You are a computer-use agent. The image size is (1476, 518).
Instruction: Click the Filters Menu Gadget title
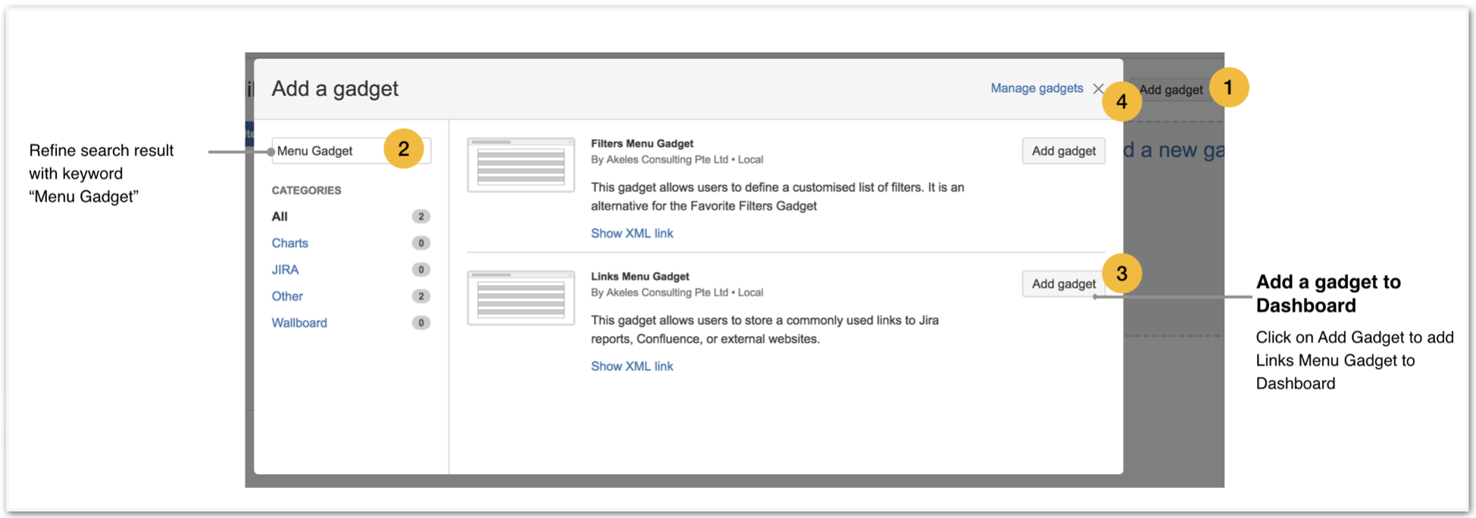coord(642,143)
